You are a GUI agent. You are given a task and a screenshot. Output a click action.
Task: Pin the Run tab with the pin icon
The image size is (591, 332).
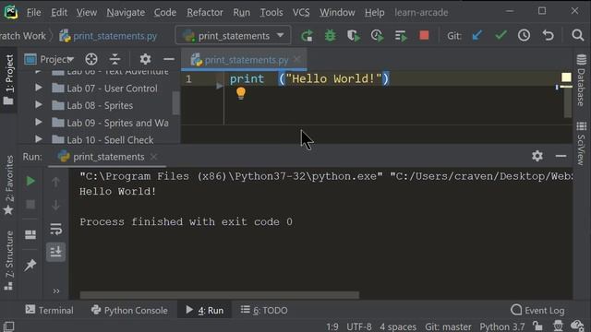(30, 265)
